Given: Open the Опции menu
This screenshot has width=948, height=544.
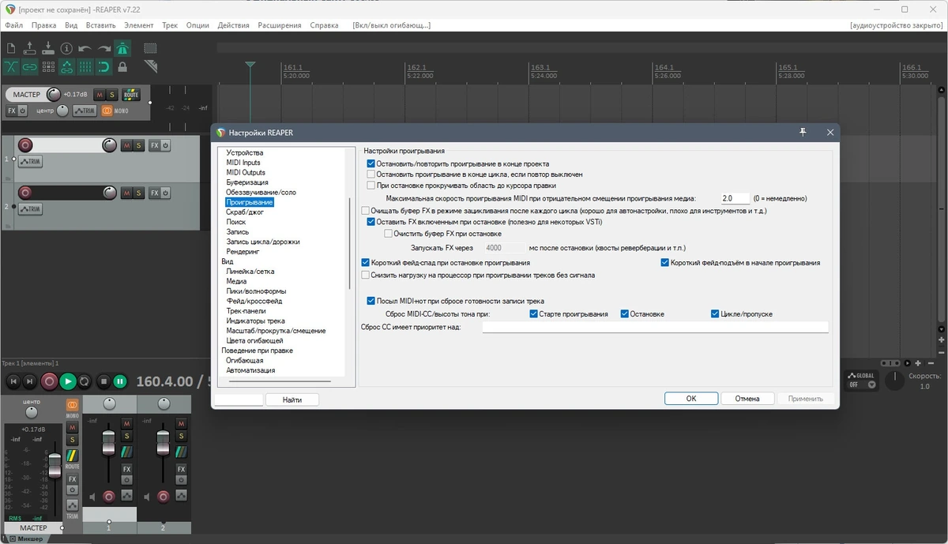Looking at the screenshot, I should 197,25.
